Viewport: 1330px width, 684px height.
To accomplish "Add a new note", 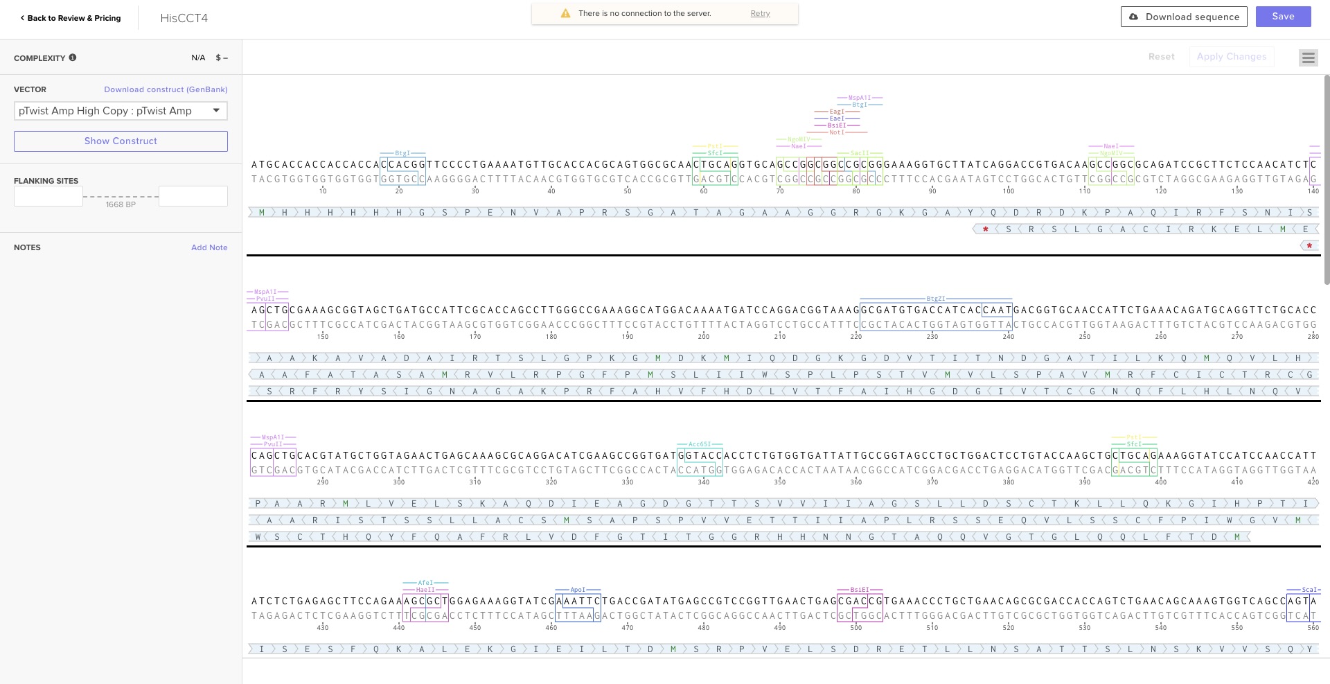I will 209,247.
